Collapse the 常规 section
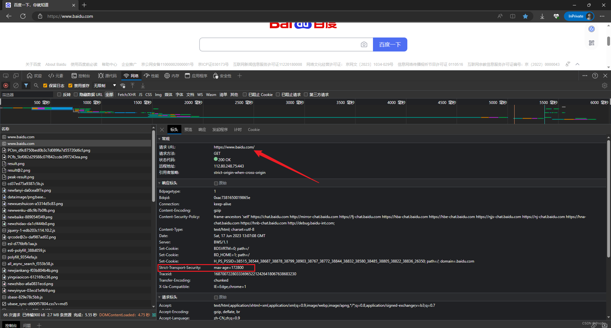The image size is (611, 328). (159, 139)
